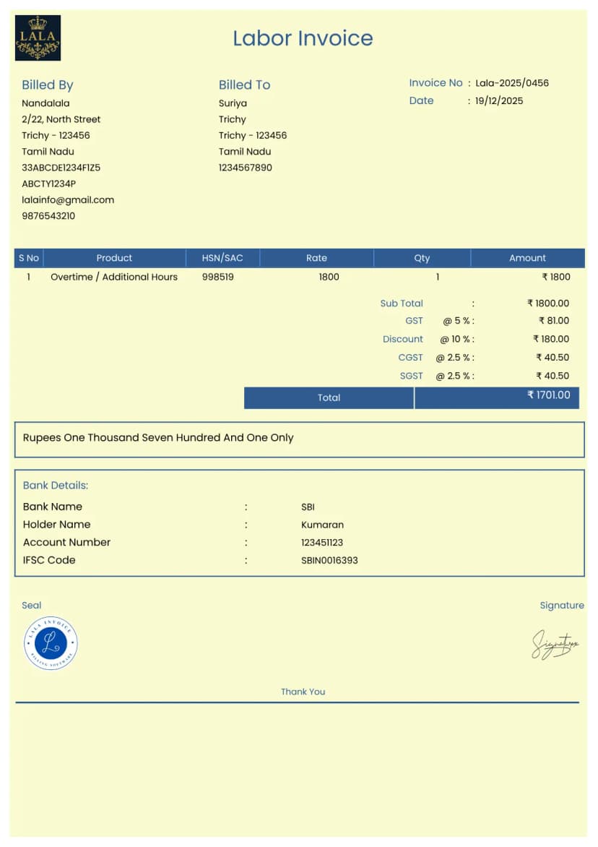Click the blue Total label bar
This screenshot has width=598, height=847.
329,398
